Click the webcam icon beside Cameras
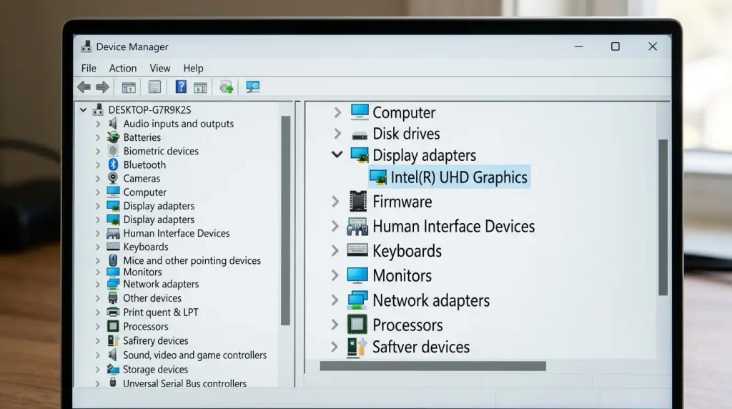The width and height of the screenshot is (732, 409). [113, 178]
